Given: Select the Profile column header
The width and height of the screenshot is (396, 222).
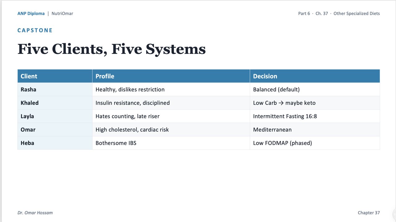Looking at the screenshot, I should coord(171,76).
